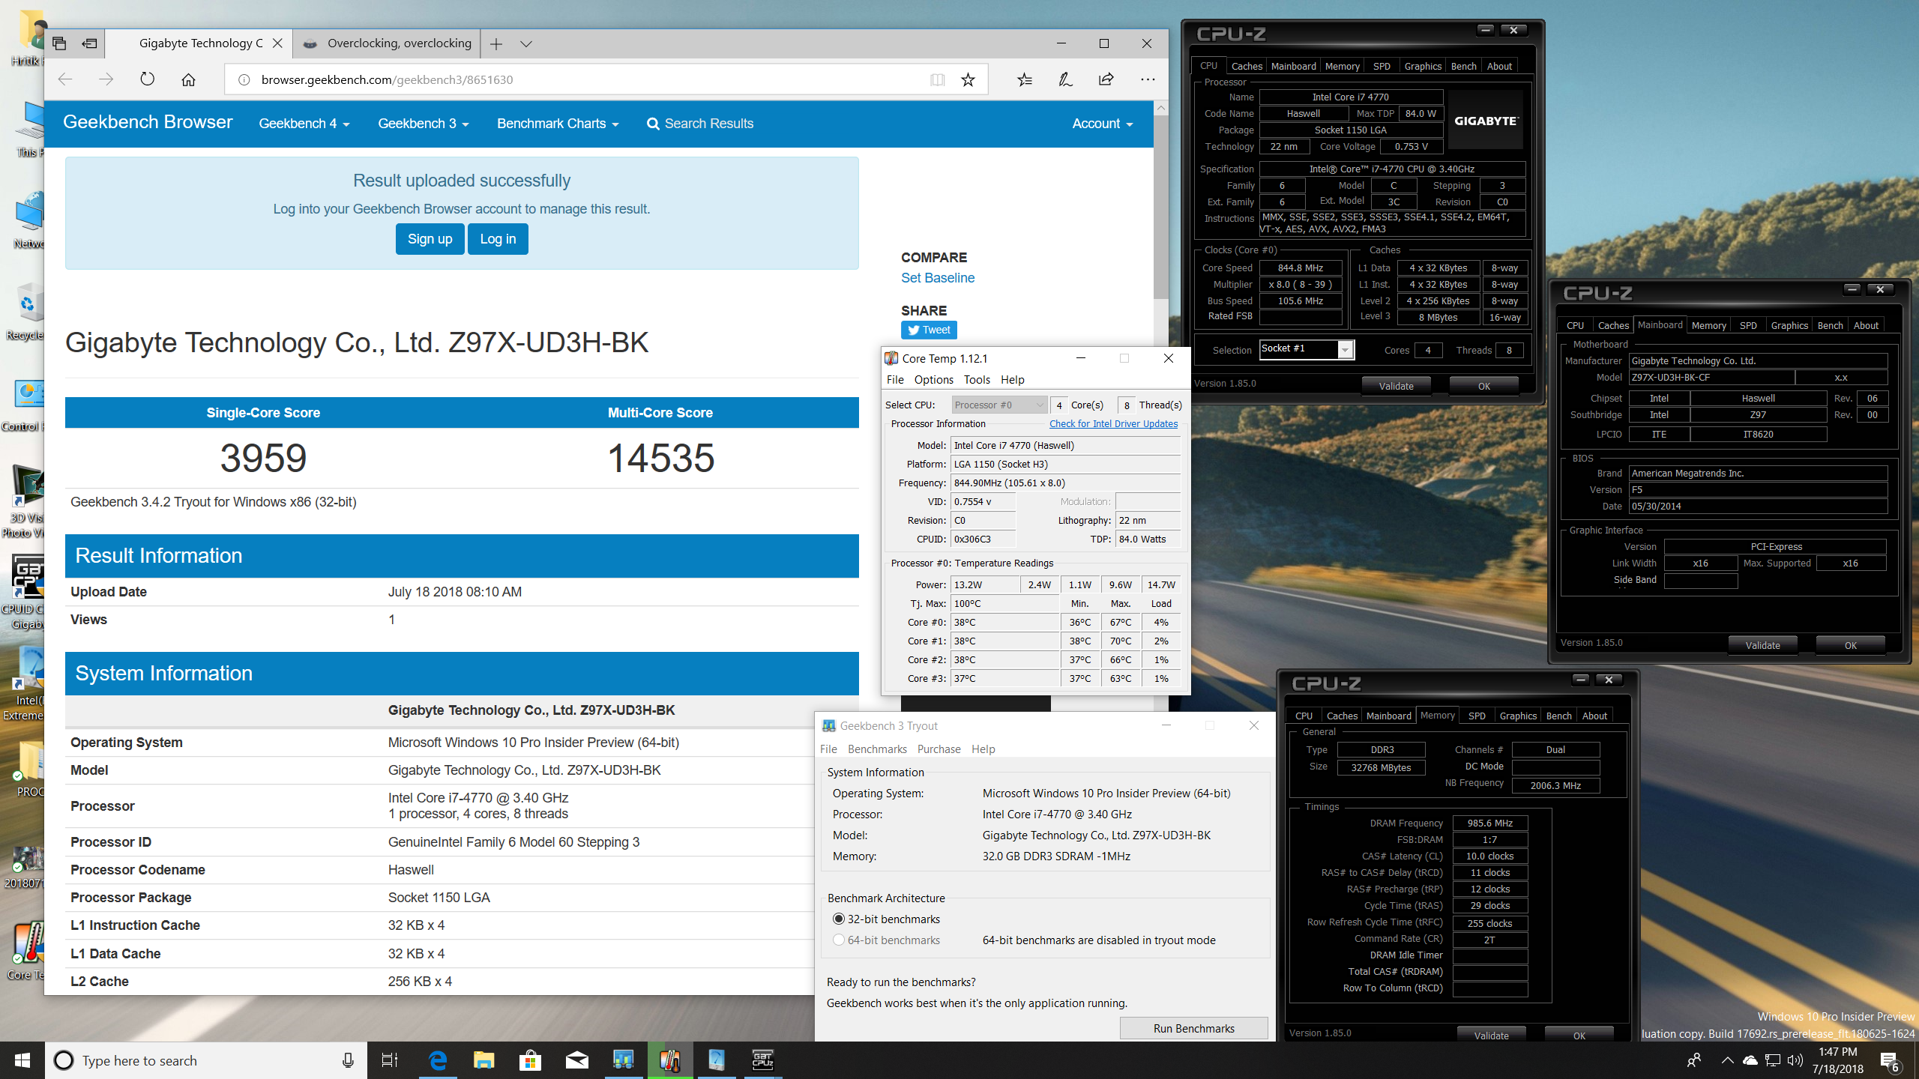The width and height of the screenshot is (1919, 1079).
Task: Close the Gigabyte Technology browser tab
Action: [277, 43]
